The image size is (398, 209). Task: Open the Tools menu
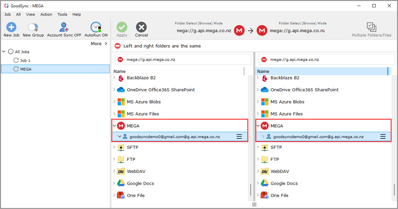[x=62, y=14]
